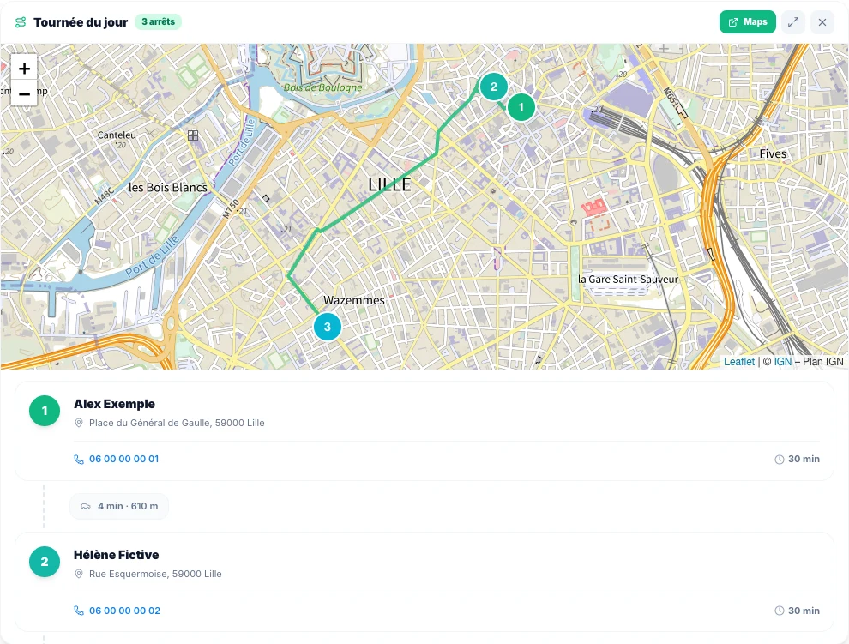Zoom out on the map

(24, 93)
